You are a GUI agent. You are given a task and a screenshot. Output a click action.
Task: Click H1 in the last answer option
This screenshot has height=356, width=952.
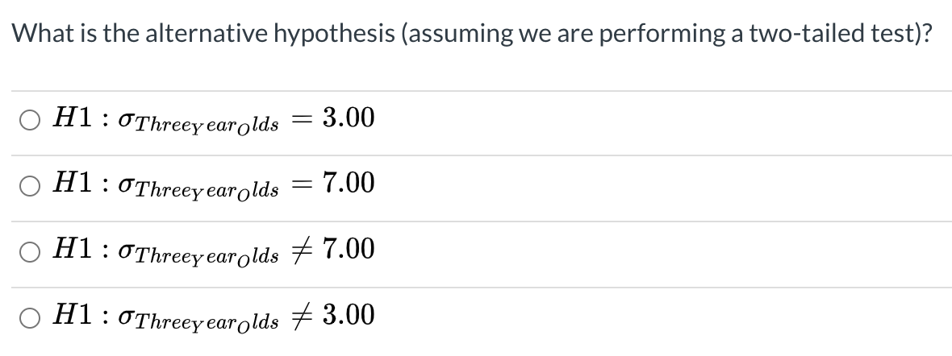tap(69, 315)
